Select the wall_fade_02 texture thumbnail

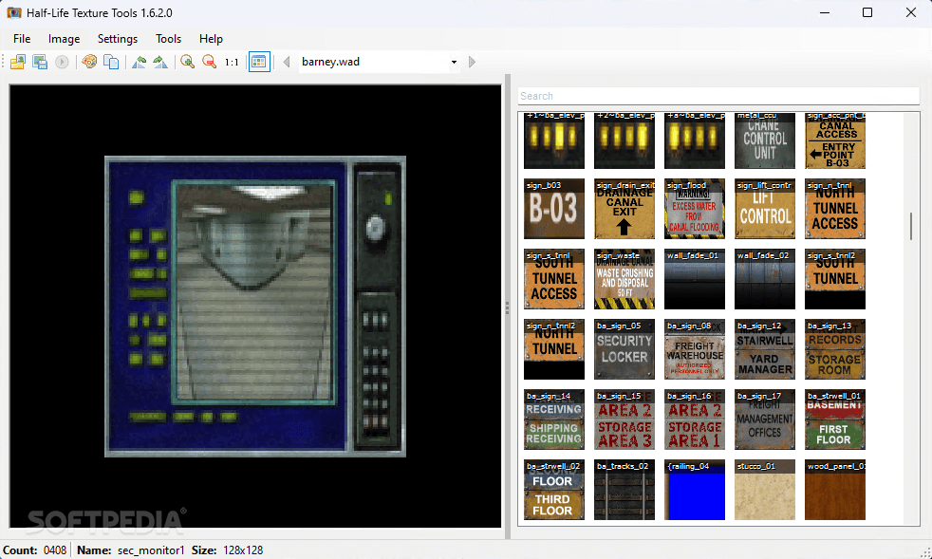click(x=764, y=279)
